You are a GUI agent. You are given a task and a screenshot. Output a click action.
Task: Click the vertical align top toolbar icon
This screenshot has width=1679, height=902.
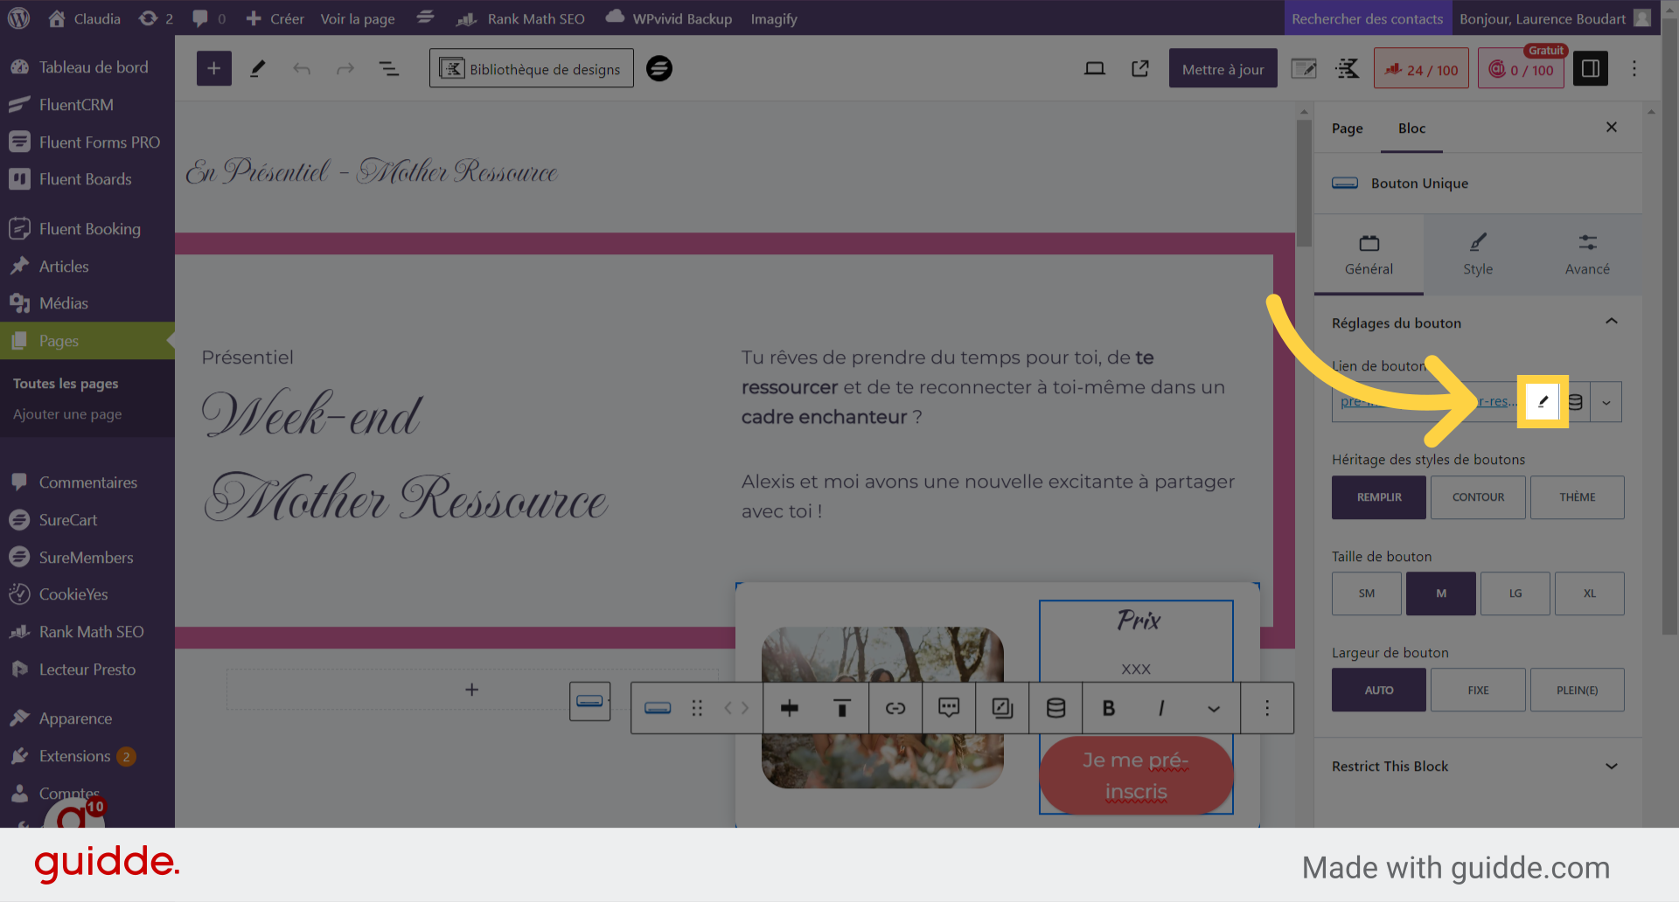coord(842,708)
